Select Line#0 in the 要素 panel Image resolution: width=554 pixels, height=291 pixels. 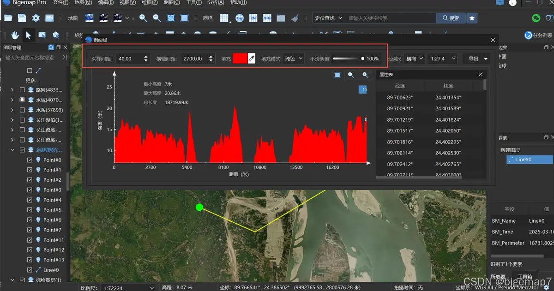click(x=529, y=159)
